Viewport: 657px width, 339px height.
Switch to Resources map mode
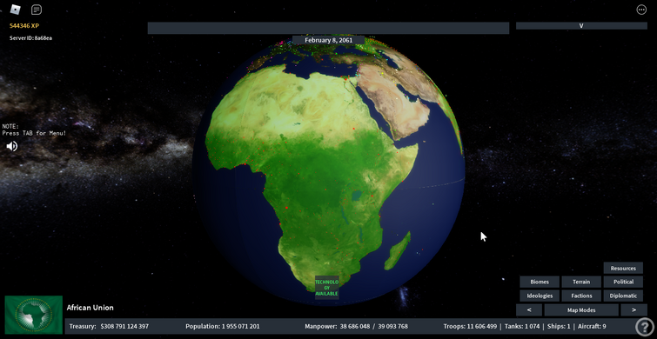pos(623,269)
